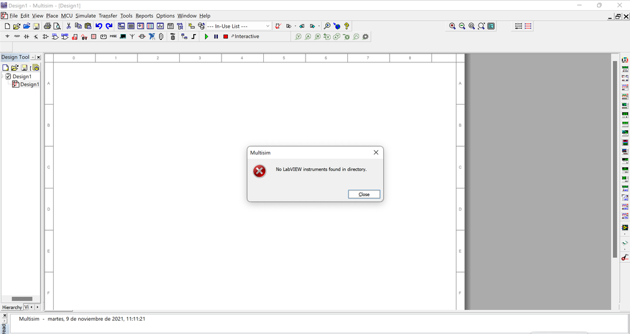Select the Design1 schematic sheet in tree
Screen dimensions: 630x334
(29, 84)
